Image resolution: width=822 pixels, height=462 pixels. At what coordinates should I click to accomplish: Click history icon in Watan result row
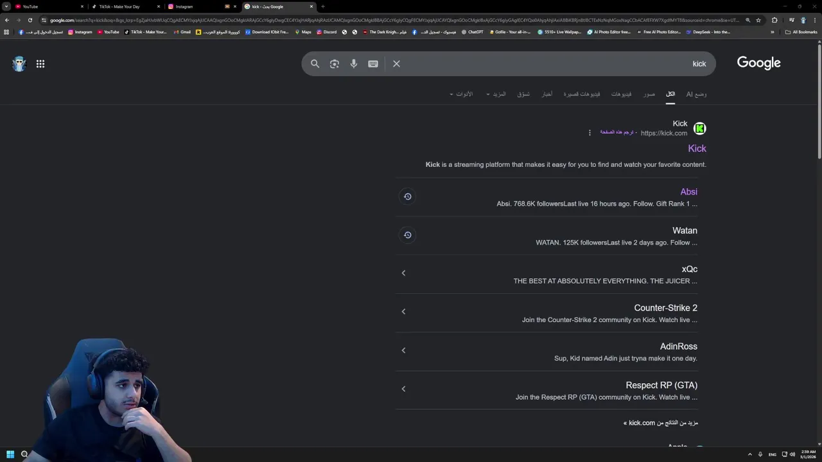(407, 235)
